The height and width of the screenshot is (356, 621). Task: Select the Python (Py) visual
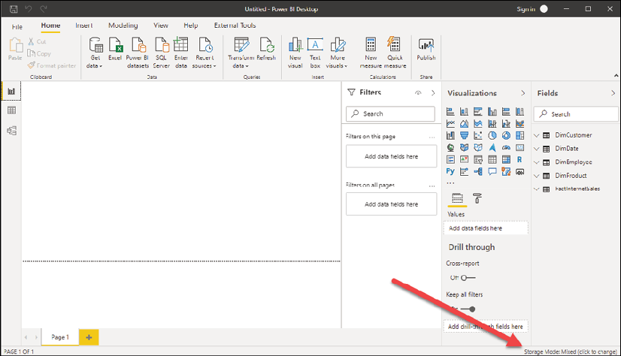(x=450, y=172)
